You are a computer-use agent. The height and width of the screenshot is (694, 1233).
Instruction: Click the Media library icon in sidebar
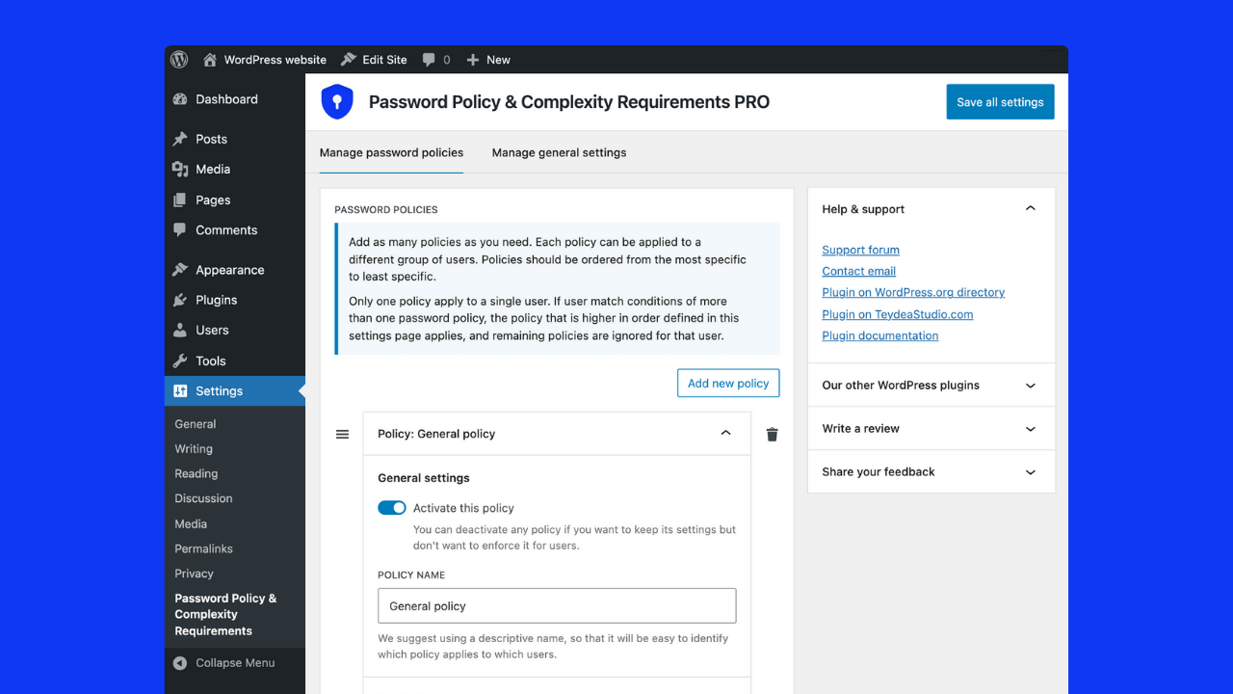click(180, 169)
